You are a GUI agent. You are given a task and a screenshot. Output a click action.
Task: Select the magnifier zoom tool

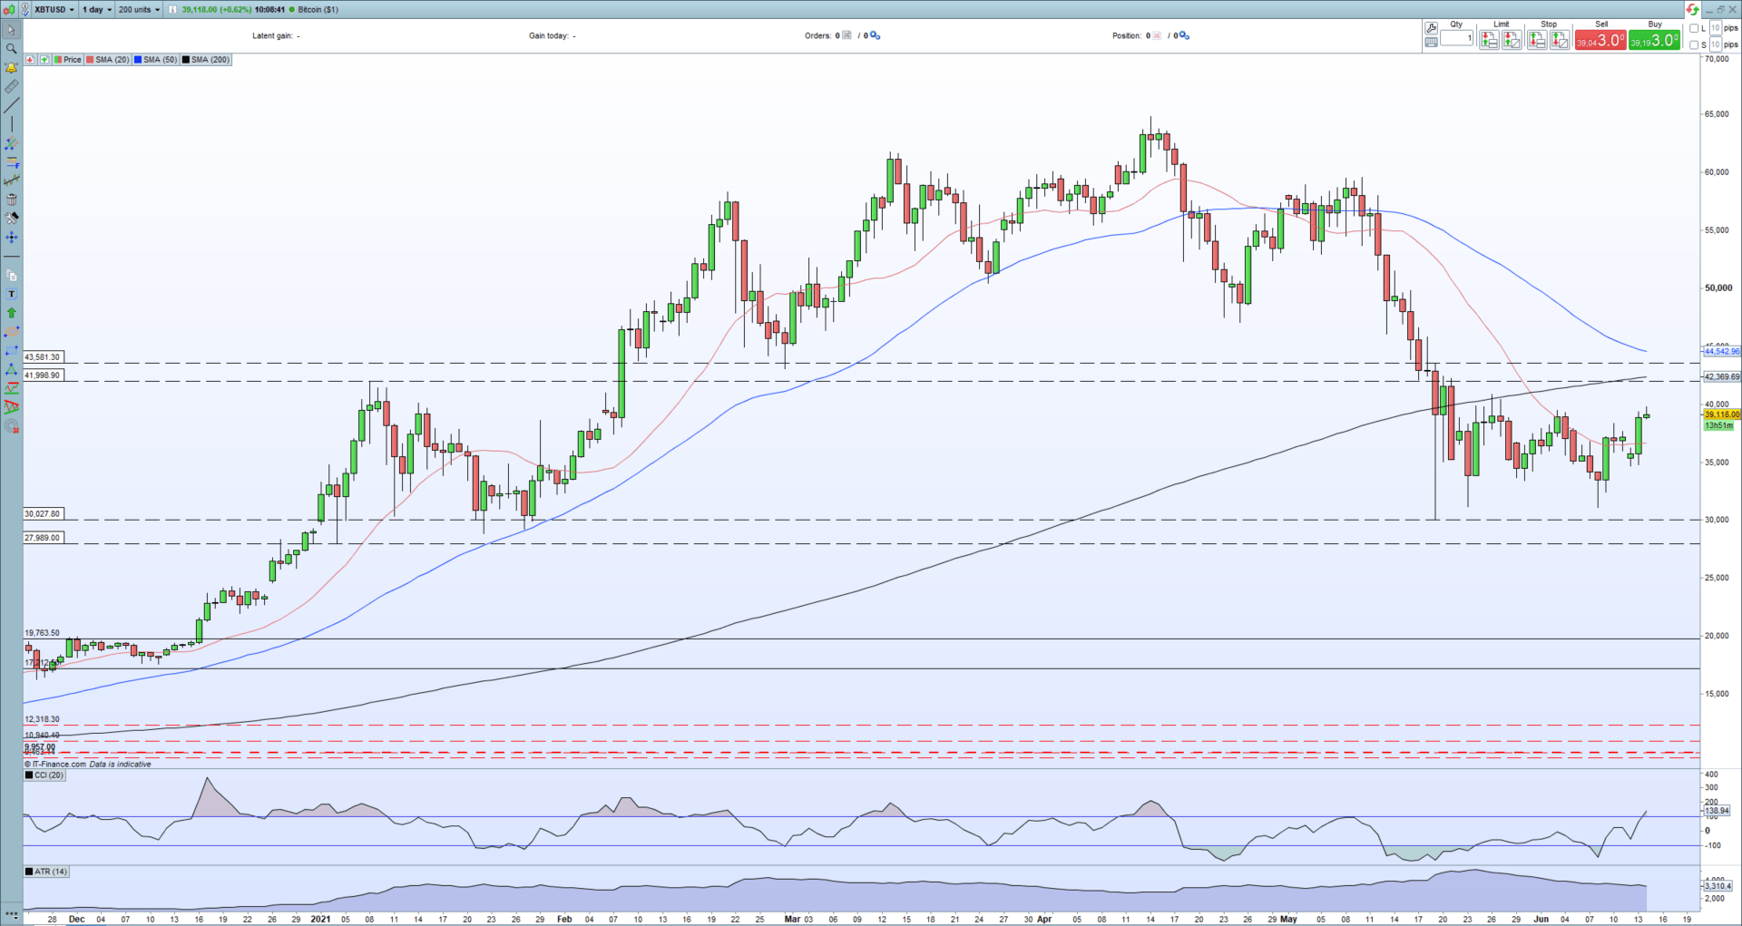[x=11, y=49]
